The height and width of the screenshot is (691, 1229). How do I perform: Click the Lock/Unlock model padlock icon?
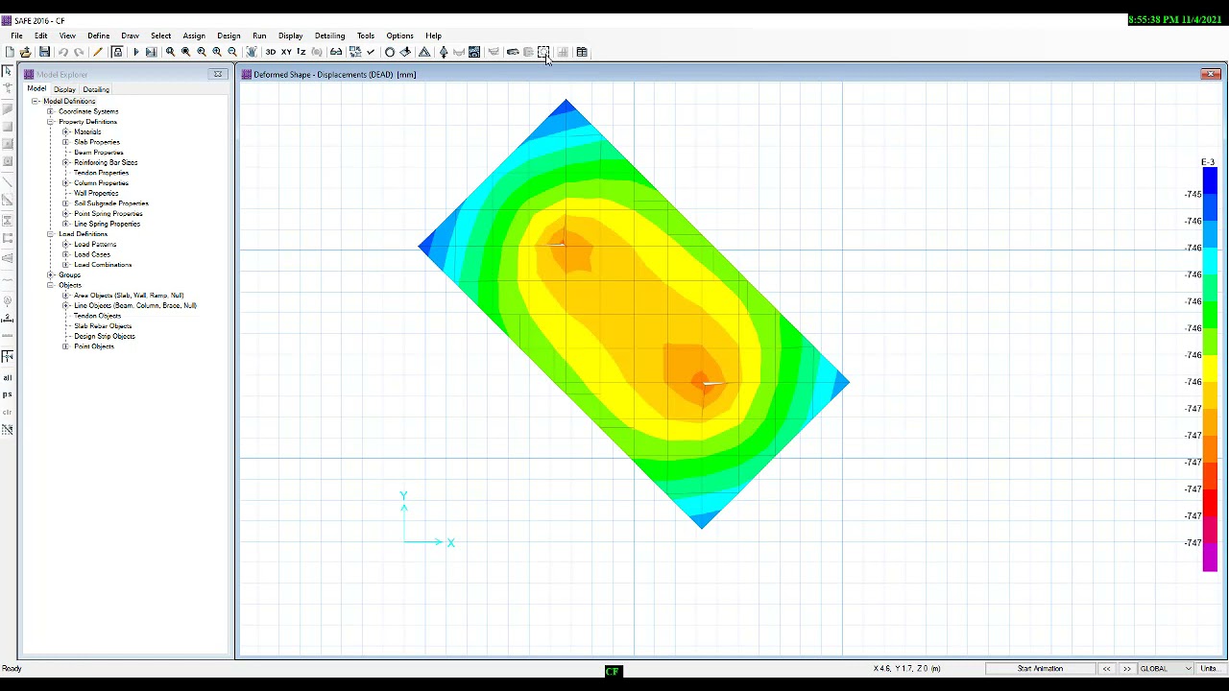click(117, 52)
